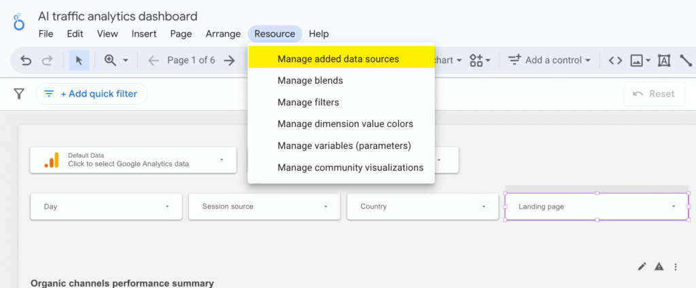Open the Session source filter dropdown

264,206
